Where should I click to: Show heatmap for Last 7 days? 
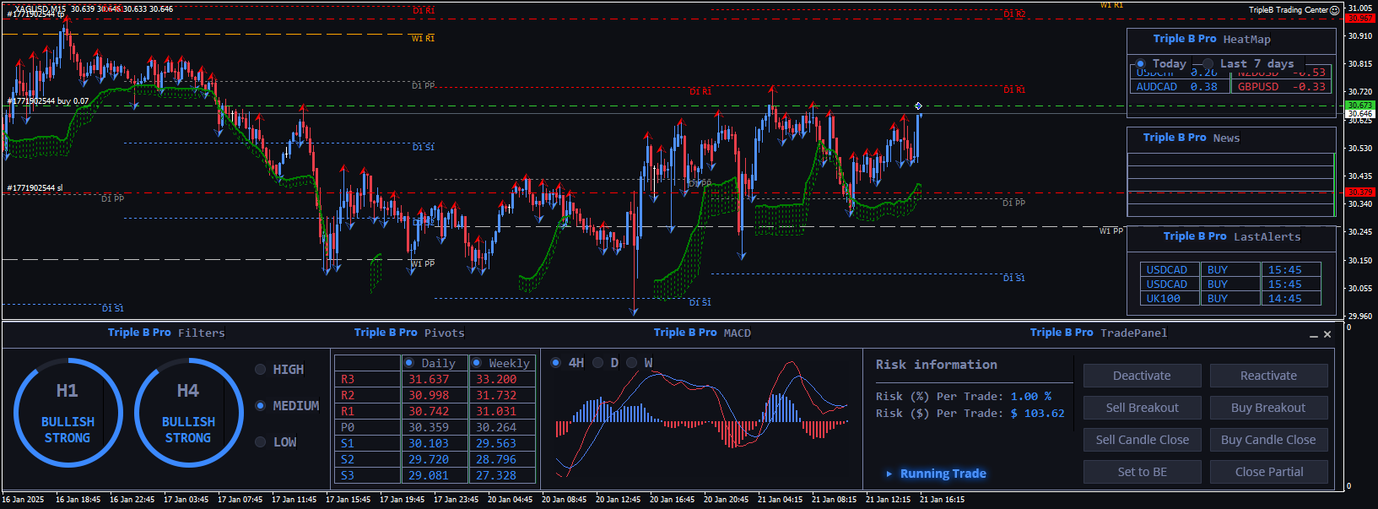click(1208, 64)
